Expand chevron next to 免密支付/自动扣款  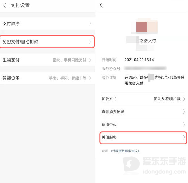90,42
